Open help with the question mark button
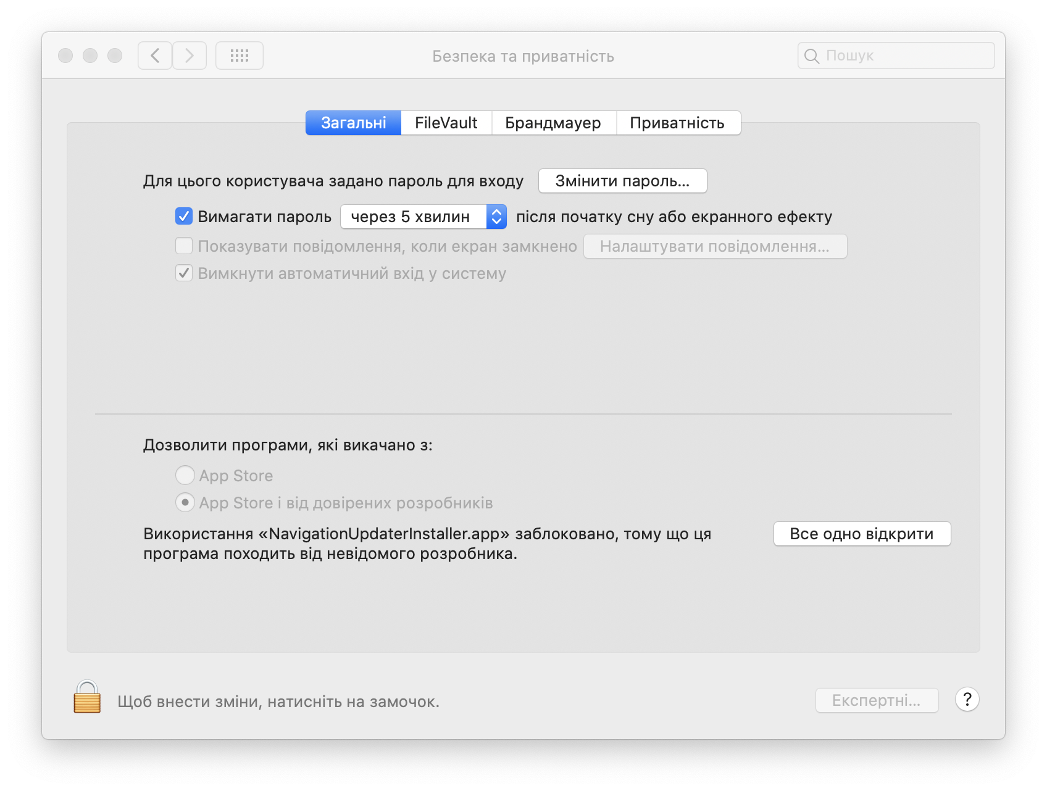1047x791 pixels. pos(967,700)
